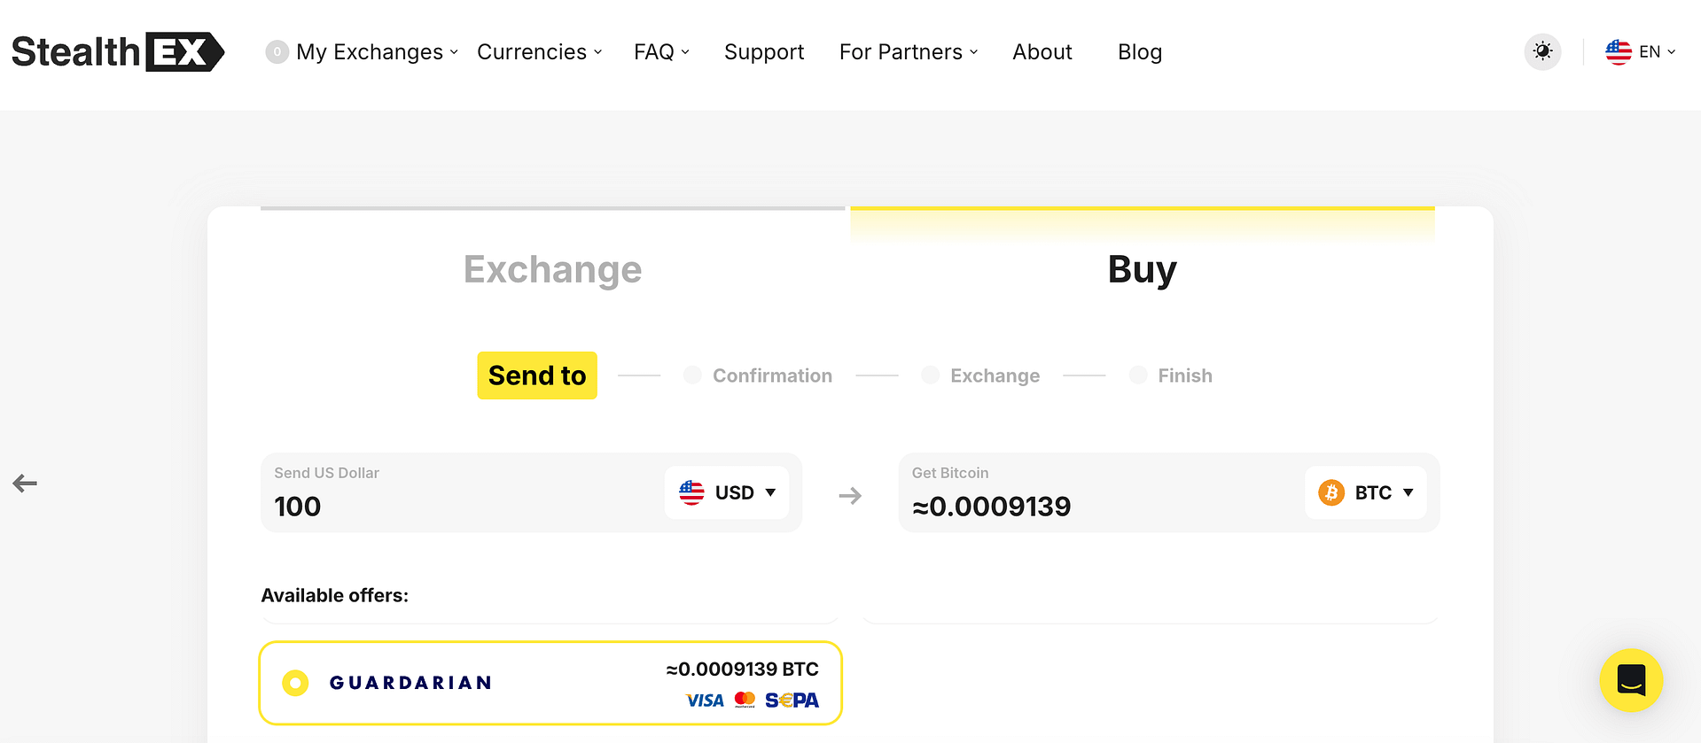The image size is (1701, 743).
Task: Open the live chat widget
Action: pos(1631,680)
